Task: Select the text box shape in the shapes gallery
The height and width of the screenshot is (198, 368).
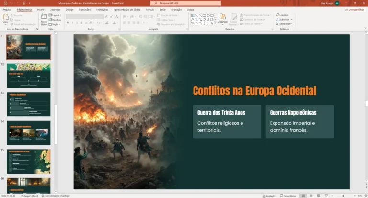Action: pyautogui.click(x=193, y=15)
